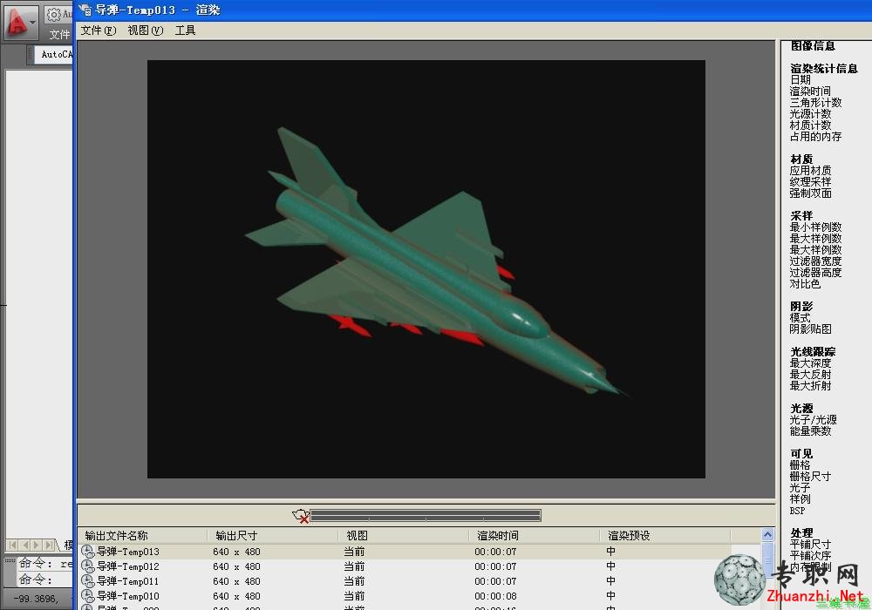Click the 过滤器宽度 property
Screen dimensions: 872x610
[x=816, y=261]
